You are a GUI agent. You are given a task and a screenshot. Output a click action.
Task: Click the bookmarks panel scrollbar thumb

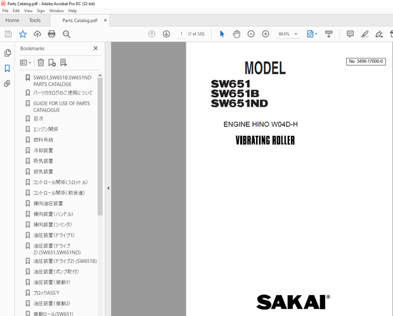pos(100,147)
